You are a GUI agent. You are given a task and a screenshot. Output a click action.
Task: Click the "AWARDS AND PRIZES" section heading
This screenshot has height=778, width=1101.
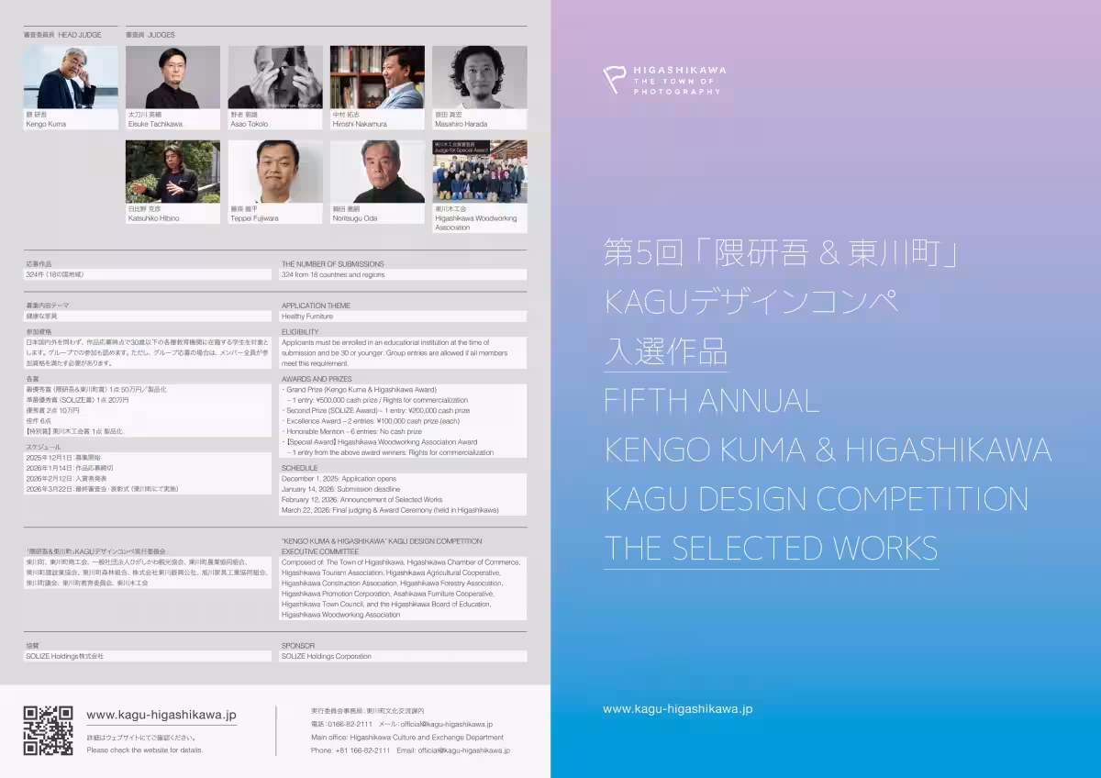click(316, 379)
